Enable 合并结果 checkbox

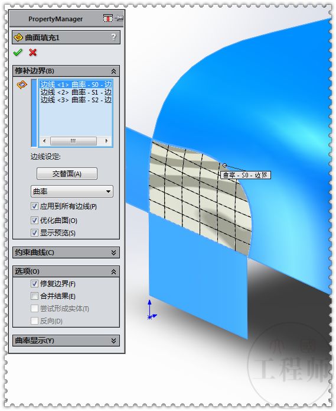34,296
